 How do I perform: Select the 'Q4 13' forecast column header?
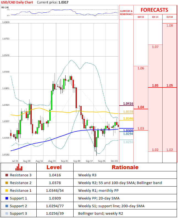click(141, 17)
